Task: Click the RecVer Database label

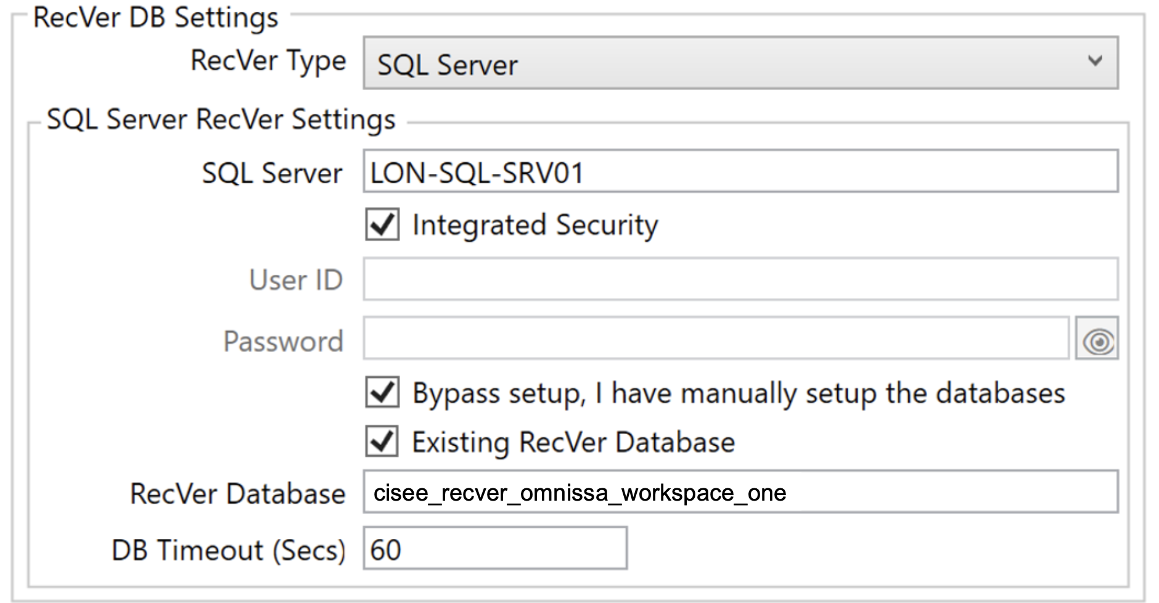Action: coord(237,494)
